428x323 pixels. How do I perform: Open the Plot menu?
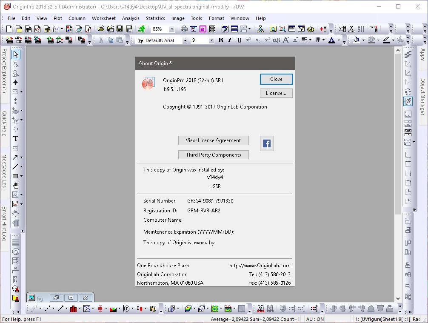click(58, 18)
